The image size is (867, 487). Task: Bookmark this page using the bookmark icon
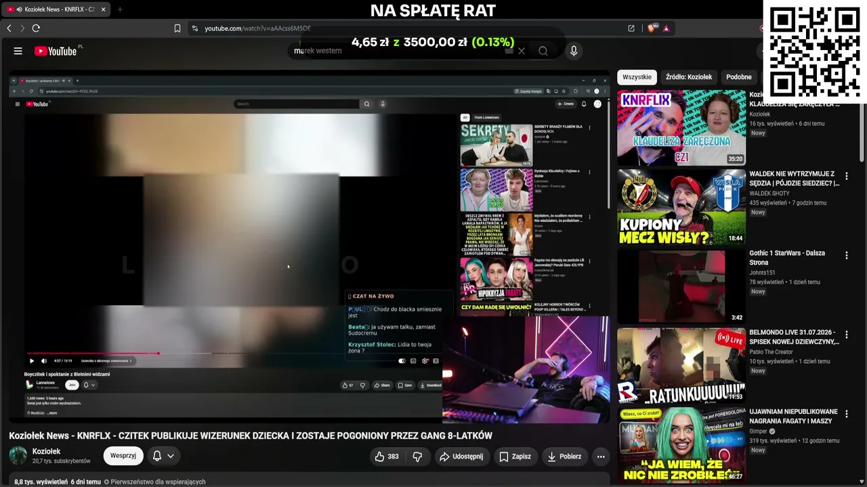[x=177, y=28]
